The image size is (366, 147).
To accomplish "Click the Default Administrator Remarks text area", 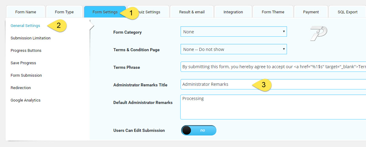I will tap(273, 107).
